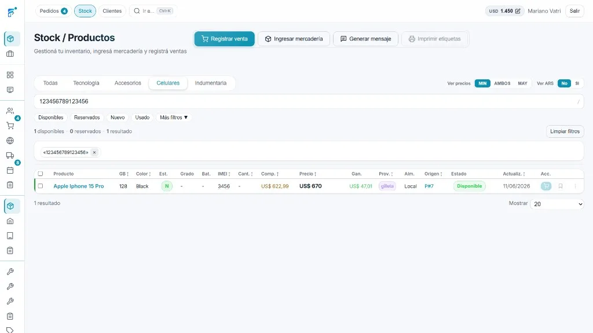Sort the table by Actualiz. column
The width and height of the screenshot is (593, 333).
(514, 174)
